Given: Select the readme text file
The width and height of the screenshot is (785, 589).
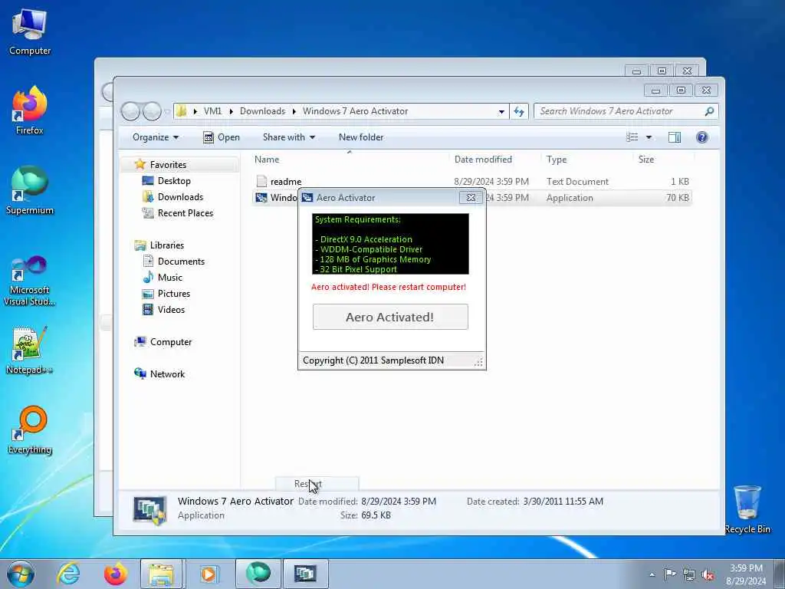Looking at the screenshot, I should (285, 181).
